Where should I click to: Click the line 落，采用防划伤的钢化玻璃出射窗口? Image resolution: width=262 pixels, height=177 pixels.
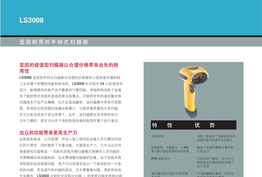70,109
